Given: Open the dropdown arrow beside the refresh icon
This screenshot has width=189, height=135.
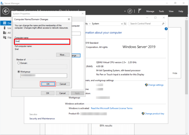Looking at the screenshot, I should [x=125, y=11].
